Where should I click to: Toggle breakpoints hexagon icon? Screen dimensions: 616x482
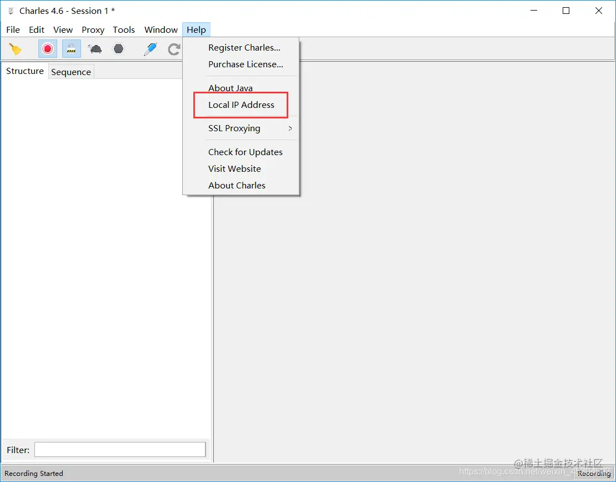118,49
